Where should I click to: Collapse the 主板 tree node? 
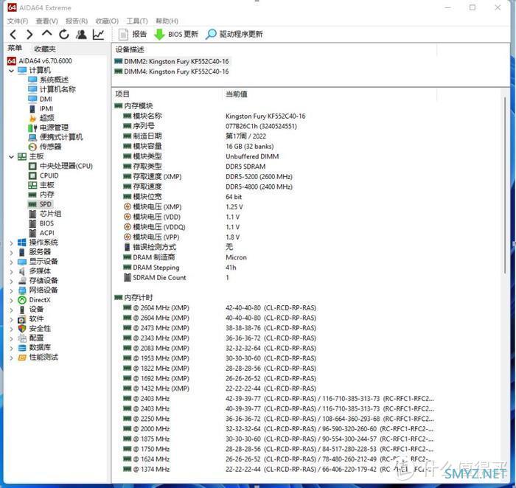click(12, 157)
